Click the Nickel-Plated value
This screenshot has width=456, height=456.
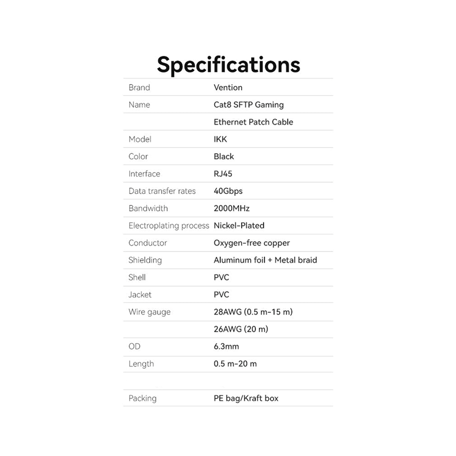239,226
